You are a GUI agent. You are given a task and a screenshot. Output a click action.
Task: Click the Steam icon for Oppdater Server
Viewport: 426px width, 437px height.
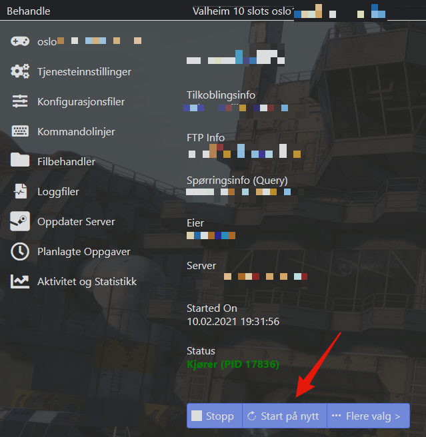pos(20,221)
